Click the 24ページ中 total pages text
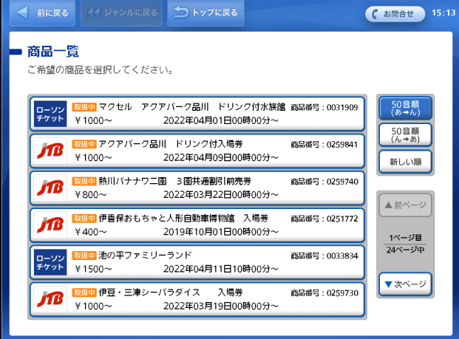 coord(406,250)
